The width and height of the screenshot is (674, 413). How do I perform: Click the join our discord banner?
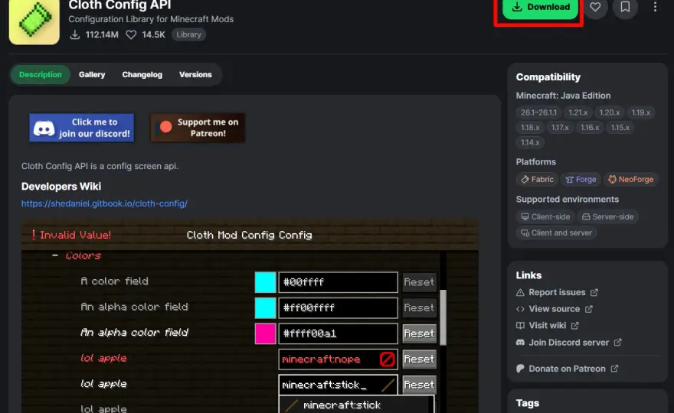tap(82, 128)
